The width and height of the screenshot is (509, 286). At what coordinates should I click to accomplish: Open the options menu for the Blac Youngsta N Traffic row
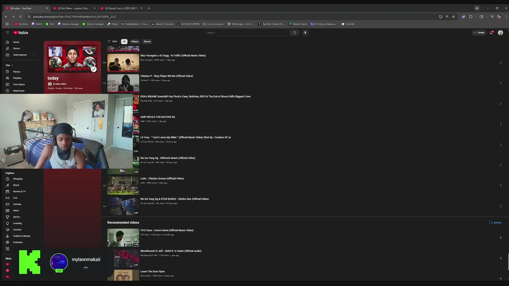click(501, 63)
